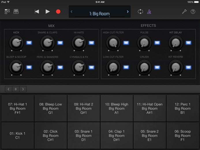Tap the 03: Snare 1 pad

point(83,136)
